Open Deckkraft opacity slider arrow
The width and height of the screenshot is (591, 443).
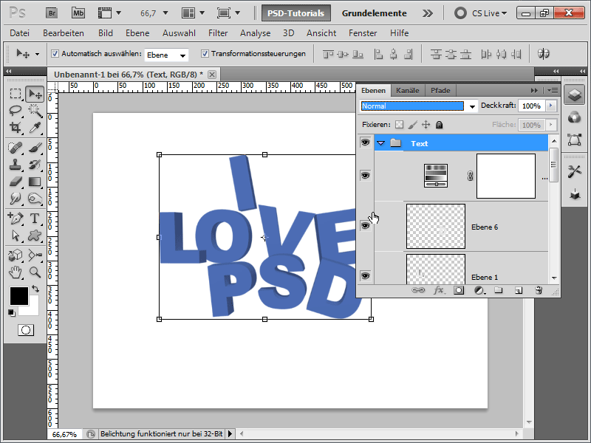click(x=551, y=106)
